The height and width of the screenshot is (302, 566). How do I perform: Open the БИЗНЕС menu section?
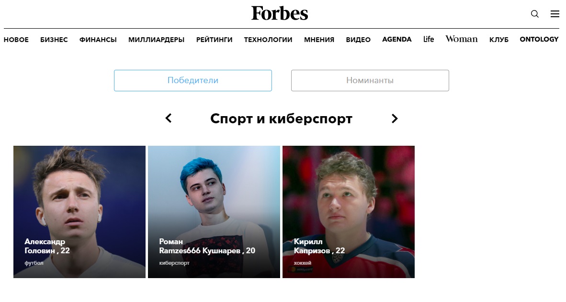point(54,40)
